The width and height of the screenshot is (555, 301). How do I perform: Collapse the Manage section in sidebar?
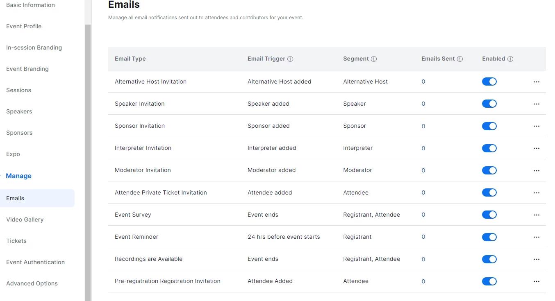19,176
